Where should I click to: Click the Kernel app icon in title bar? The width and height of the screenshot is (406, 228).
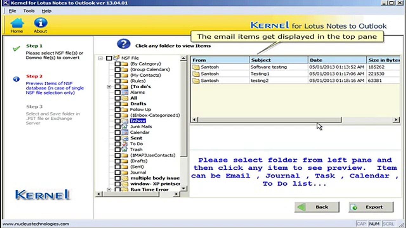[x=6, y=3]
